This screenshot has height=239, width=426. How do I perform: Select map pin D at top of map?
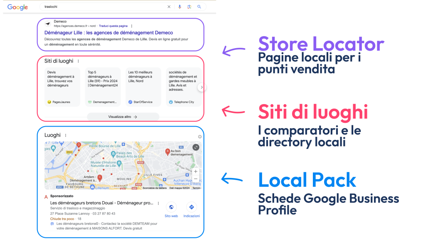(x=79, y=145)
